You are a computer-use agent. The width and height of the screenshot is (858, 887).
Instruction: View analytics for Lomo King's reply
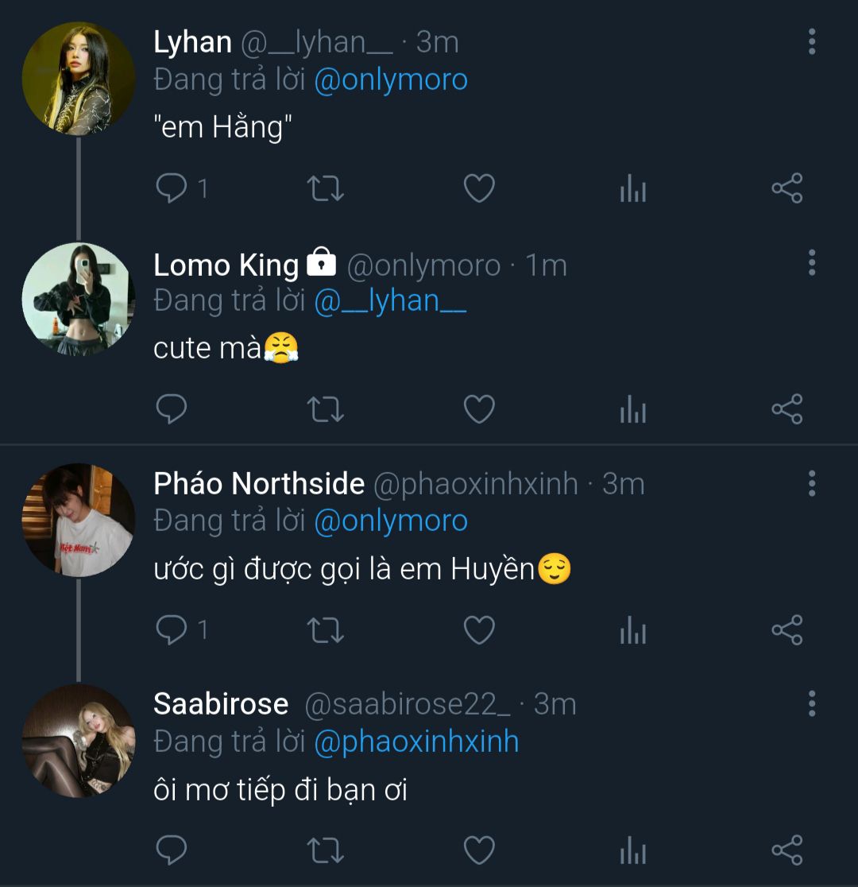click(x=632, y=410)
